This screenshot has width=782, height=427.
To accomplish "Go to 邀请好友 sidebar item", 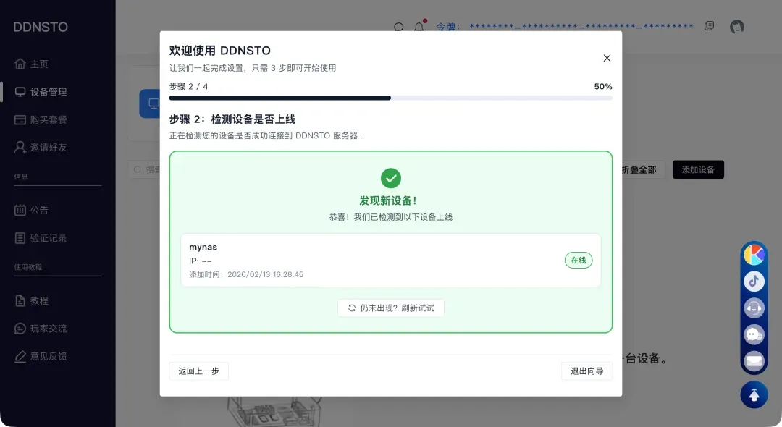I will pyautogui.click(x=48, y=147).
